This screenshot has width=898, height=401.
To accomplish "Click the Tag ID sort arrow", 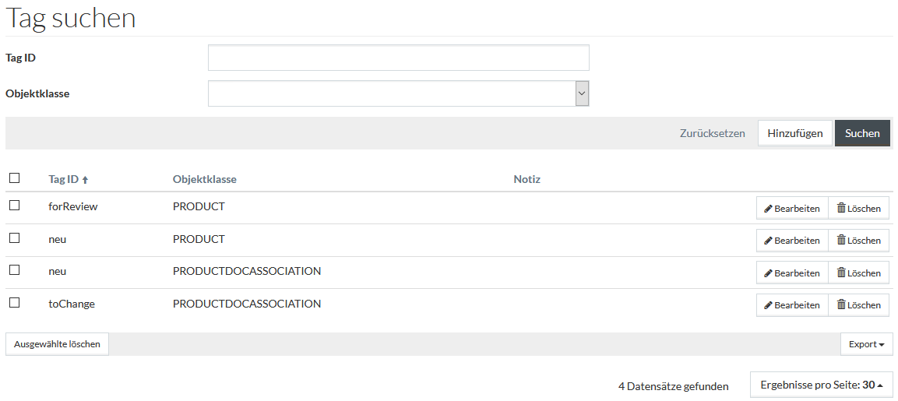I will (86, 180).
